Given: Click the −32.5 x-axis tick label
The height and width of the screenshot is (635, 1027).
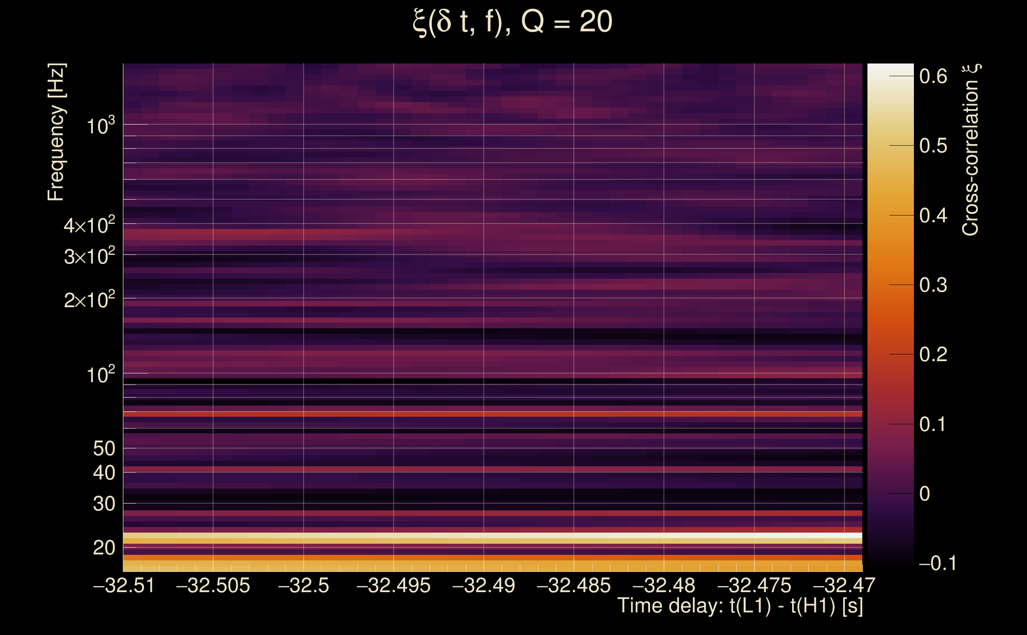Looking at the screenshot, I should click(x=304, y=585).
